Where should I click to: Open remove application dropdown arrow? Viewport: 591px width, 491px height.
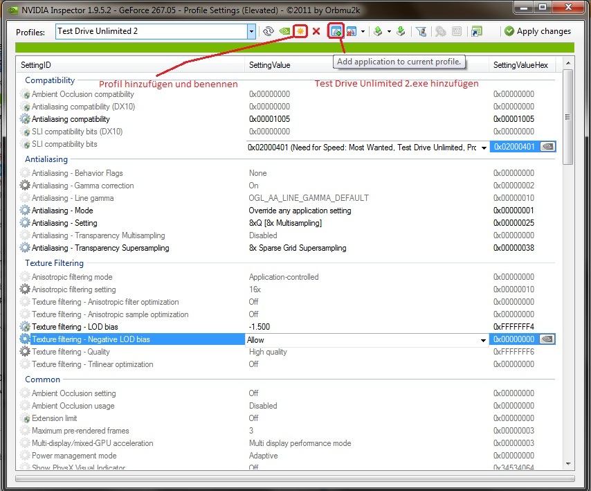click(363, 32)
